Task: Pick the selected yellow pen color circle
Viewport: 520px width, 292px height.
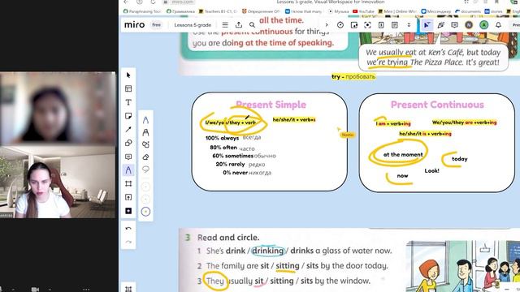Action: [145, 212]
